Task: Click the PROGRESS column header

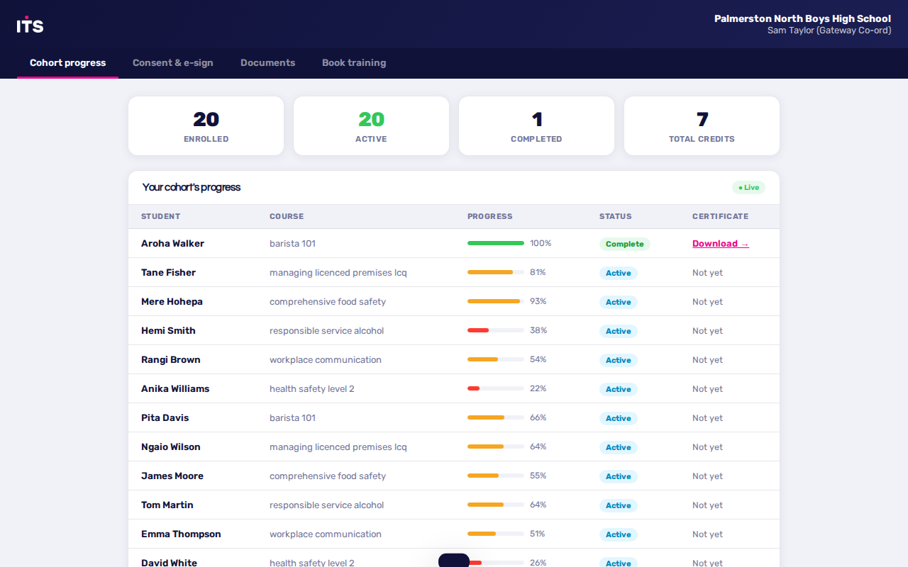Action: click(489, 217)
